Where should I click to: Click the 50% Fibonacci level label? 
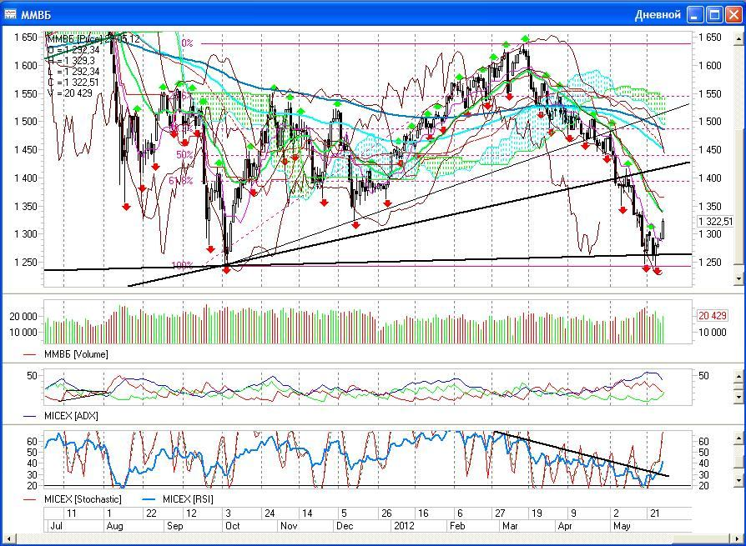click(x=184, y=155)
